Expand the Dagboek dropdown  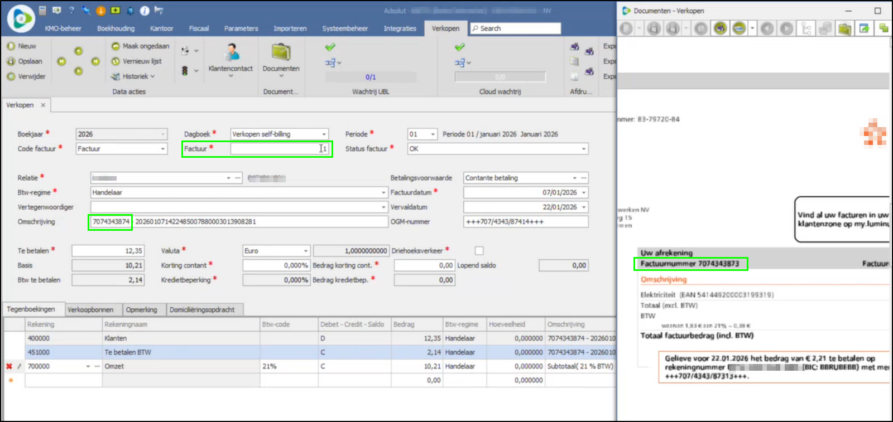[x=324, y=134]
